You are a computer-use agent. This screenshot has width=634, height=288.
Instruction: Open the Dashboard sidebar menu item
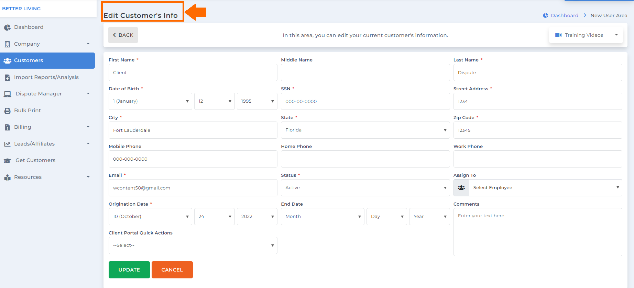point(47,27)
